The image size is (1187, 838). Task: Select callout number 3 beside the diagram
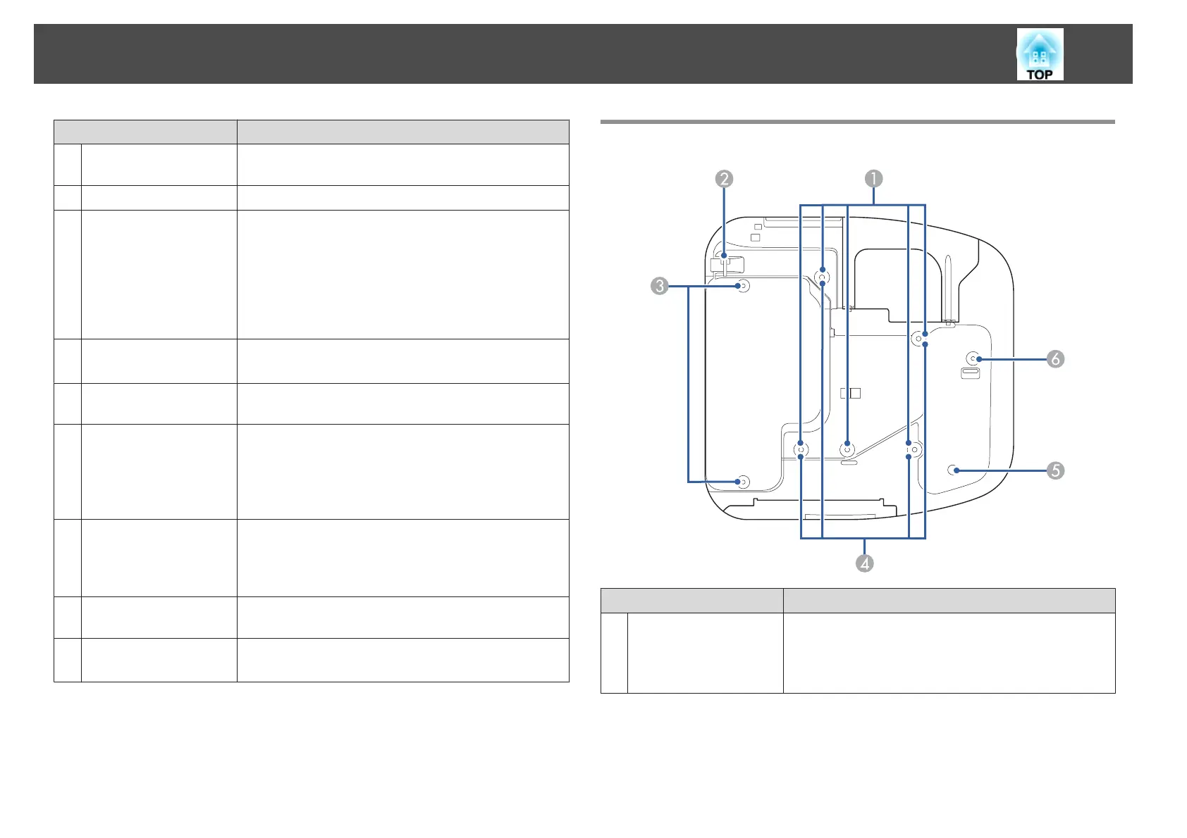tap(660, 286)
